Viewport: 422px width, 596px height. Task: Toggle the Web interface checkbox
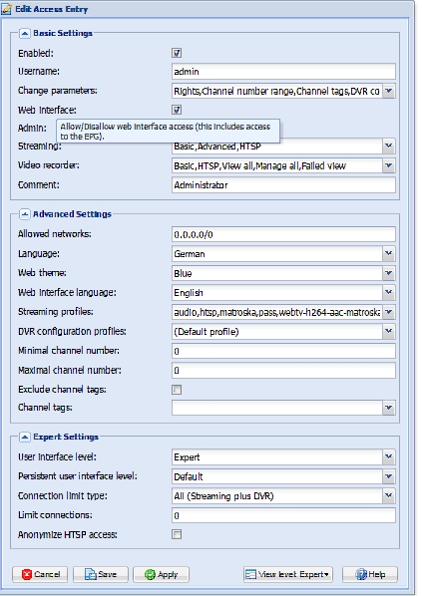click(177, 110)
